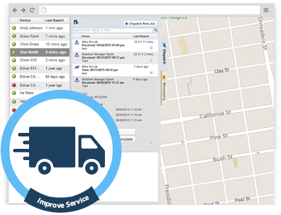
Task: Click the Pine St label on the map
Action: coord(219,136)
